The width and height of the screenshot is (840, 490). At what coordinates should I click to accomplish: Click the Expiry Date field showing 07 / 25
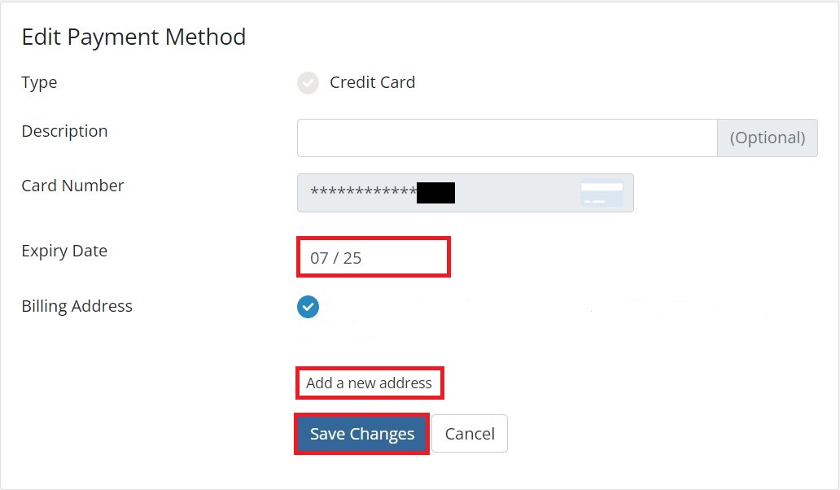click(x=374, y=257)
